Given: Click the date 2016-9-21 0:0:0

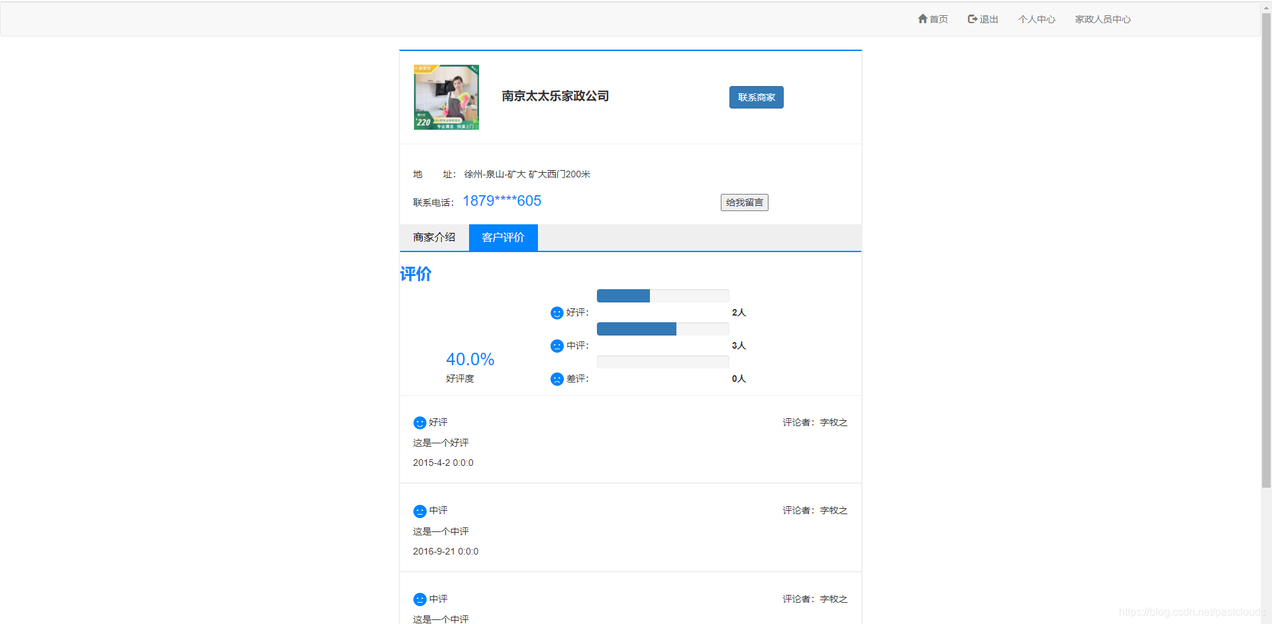Looking at the screenshot, I should coord(445,551).
